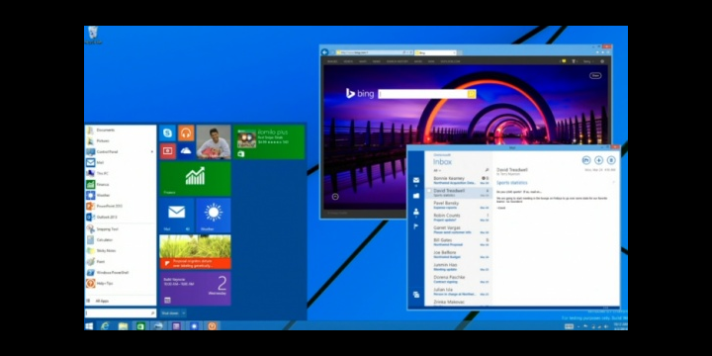Open OUTLOOK.COM link in Bing navigation bar
Image resolution: width=712 pixels, height=356 pixels.
451,61
